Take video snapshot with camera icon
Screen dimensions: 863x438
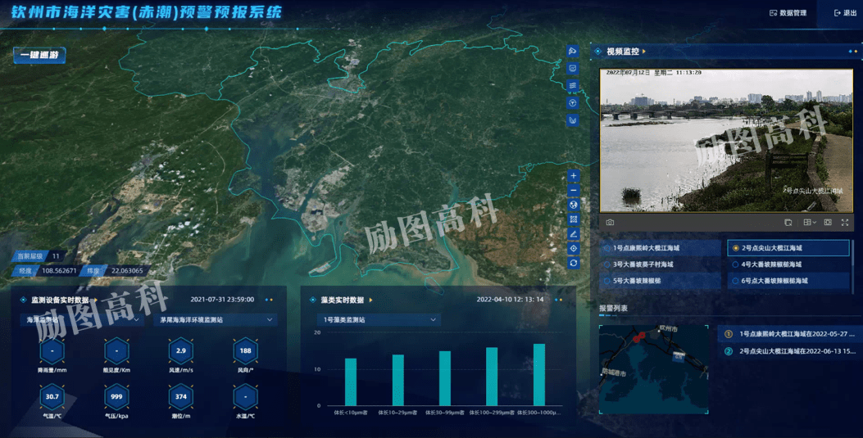coord(610,222)
